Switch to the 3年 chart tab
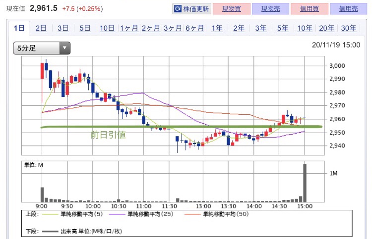This screenshot has height=239, width=372. click(261, 28)
